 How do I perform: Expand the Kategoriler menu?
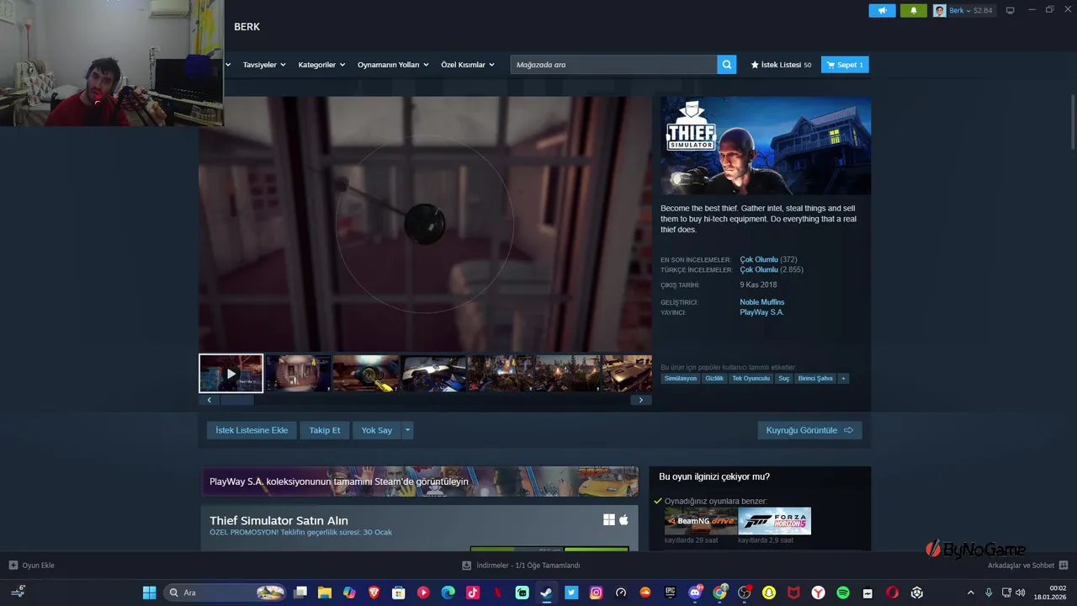(321, 65)
